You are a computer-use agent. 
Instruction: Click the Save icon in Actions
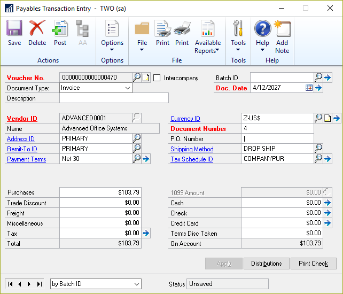click(x=14, y=33)
